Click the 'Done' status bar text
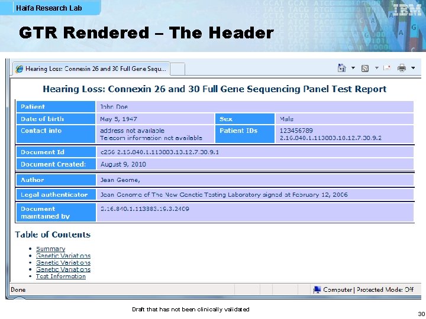 pyautogui.click(x=18, y=289)
